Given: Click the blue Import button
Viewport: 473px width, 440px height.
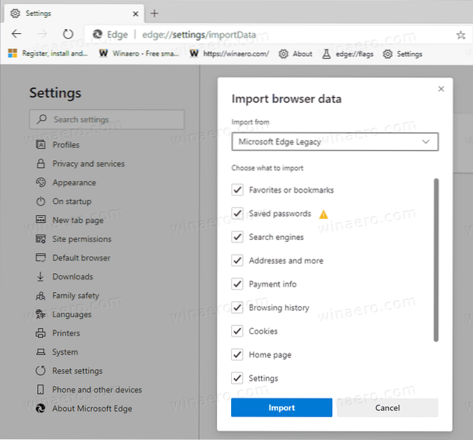Looking at the screenshot, I should point(281,407).
